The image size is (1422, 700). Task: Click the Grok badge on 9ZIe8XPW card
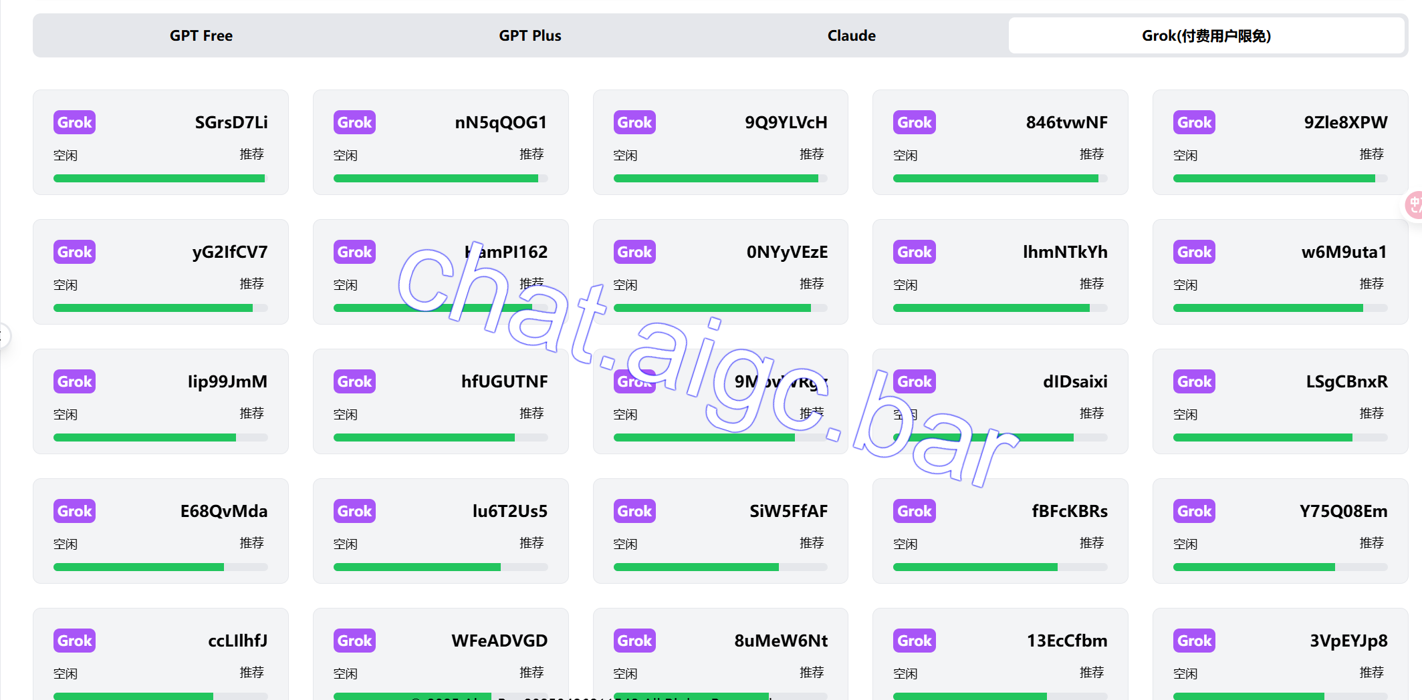tap(1194, 122)
